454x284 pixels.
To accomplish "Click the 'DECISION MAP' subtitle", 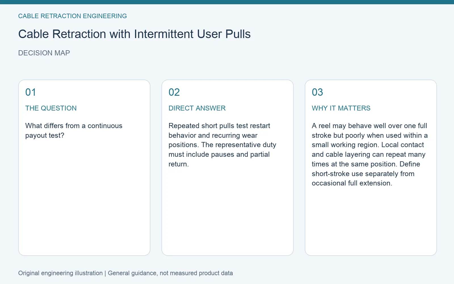I will 44,53.
